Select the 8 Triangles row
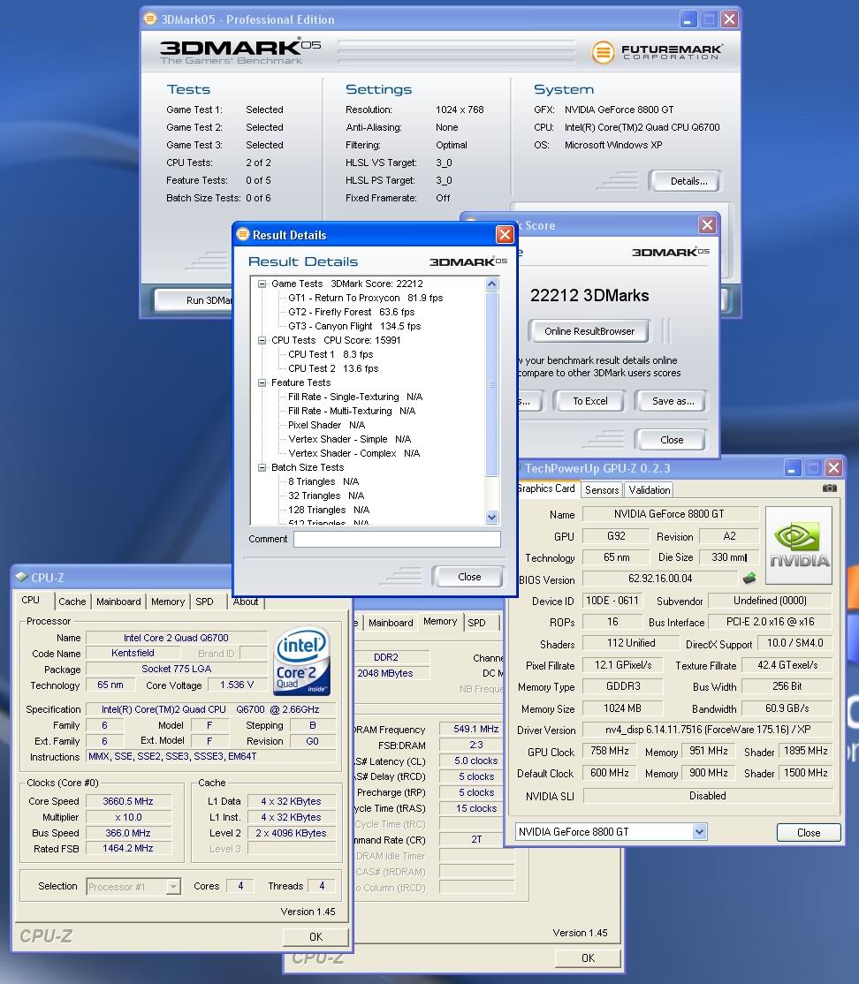859x984 pixels. point(323,481)
